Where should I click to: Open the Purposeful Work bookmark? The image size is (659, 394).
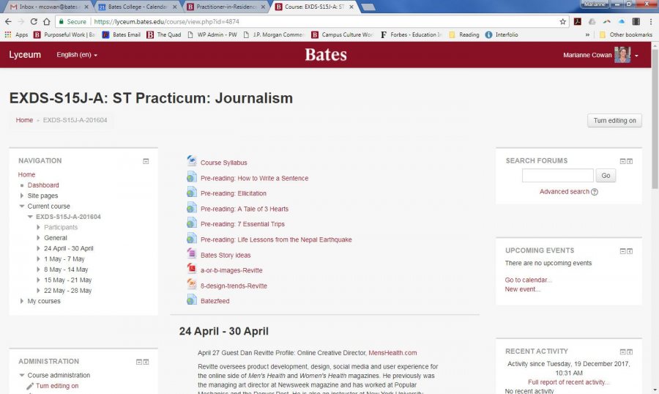(x=64, y=34)
